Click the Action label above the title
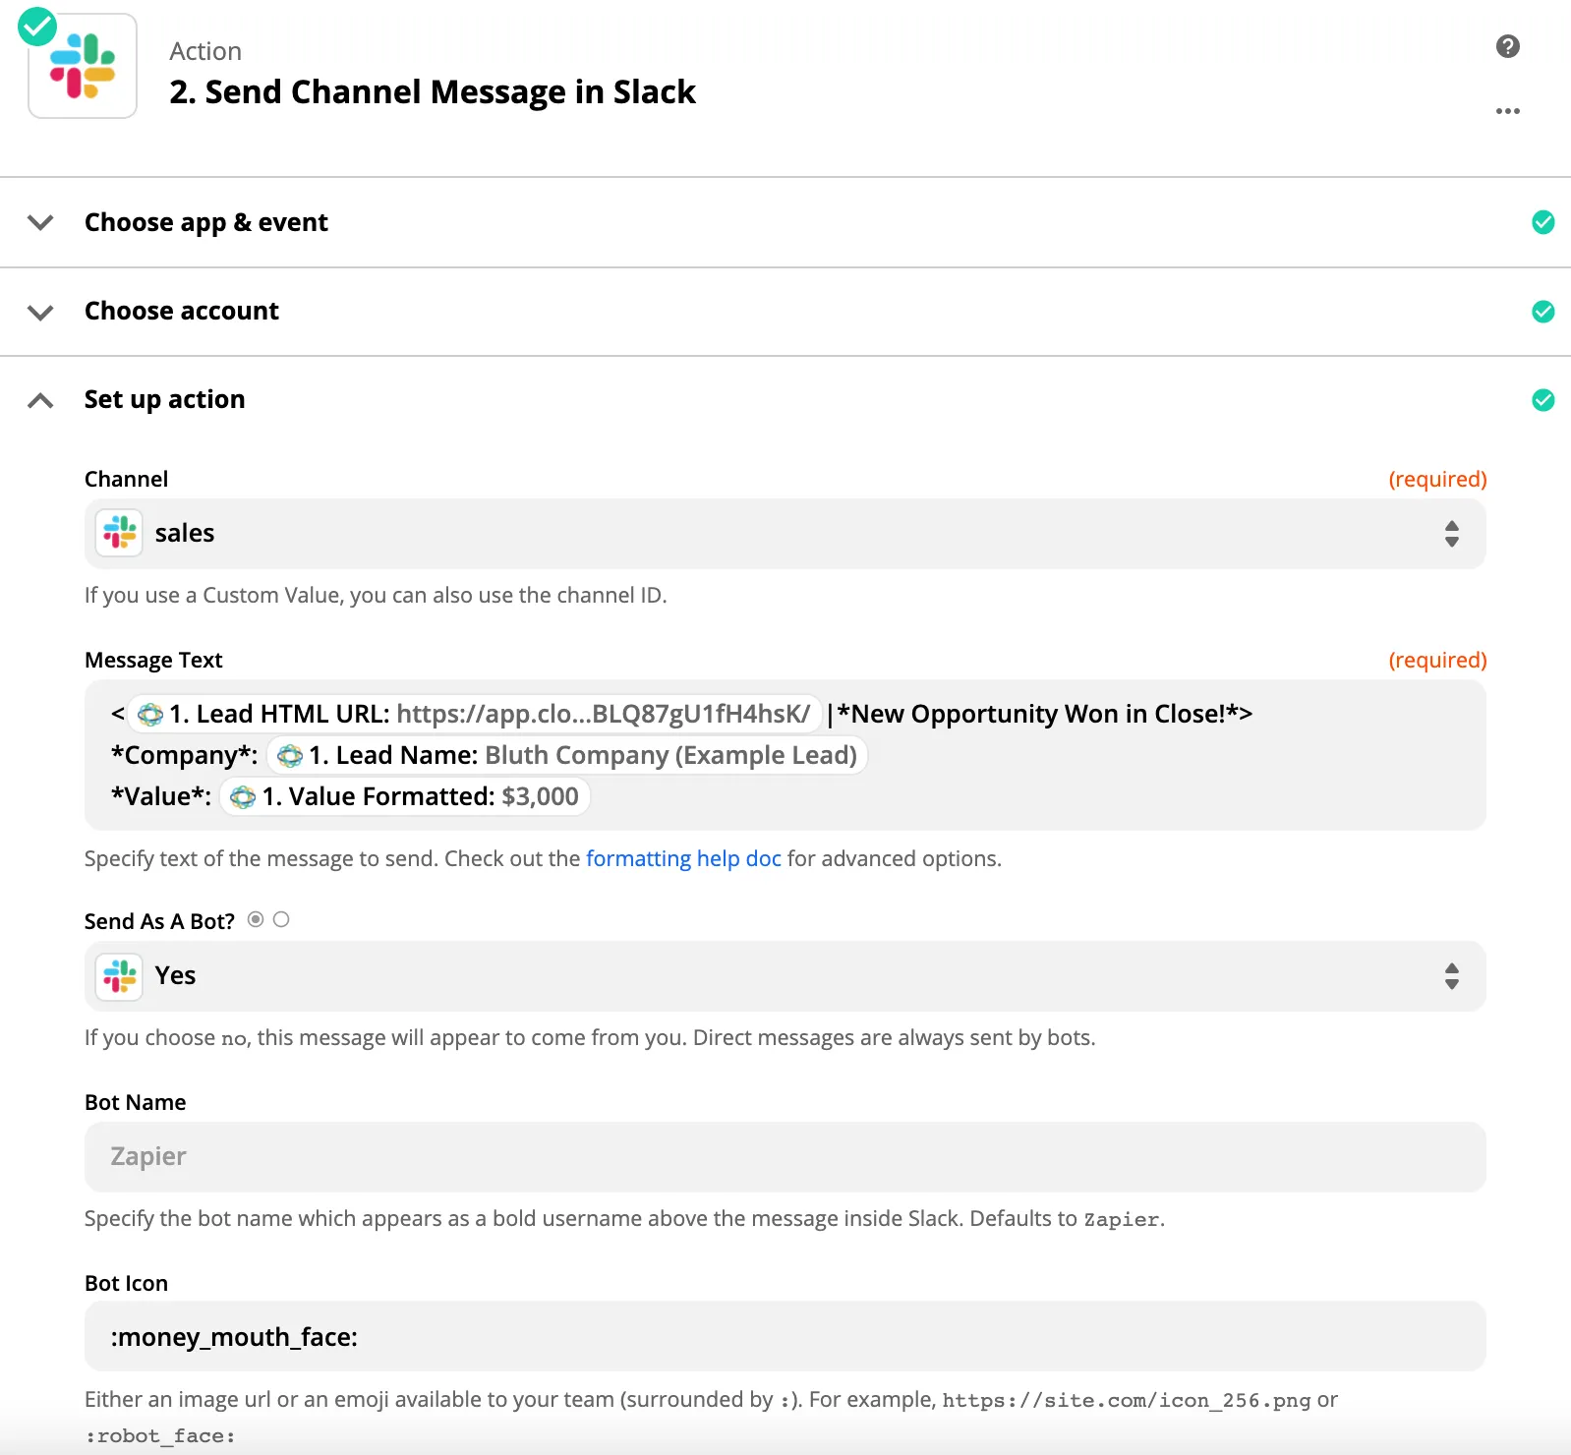 click(x=205, y=51)
